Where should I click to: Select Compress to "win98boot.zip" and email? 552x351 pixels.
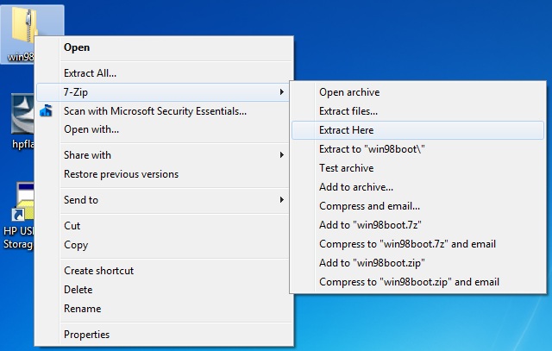pos(417,282)
